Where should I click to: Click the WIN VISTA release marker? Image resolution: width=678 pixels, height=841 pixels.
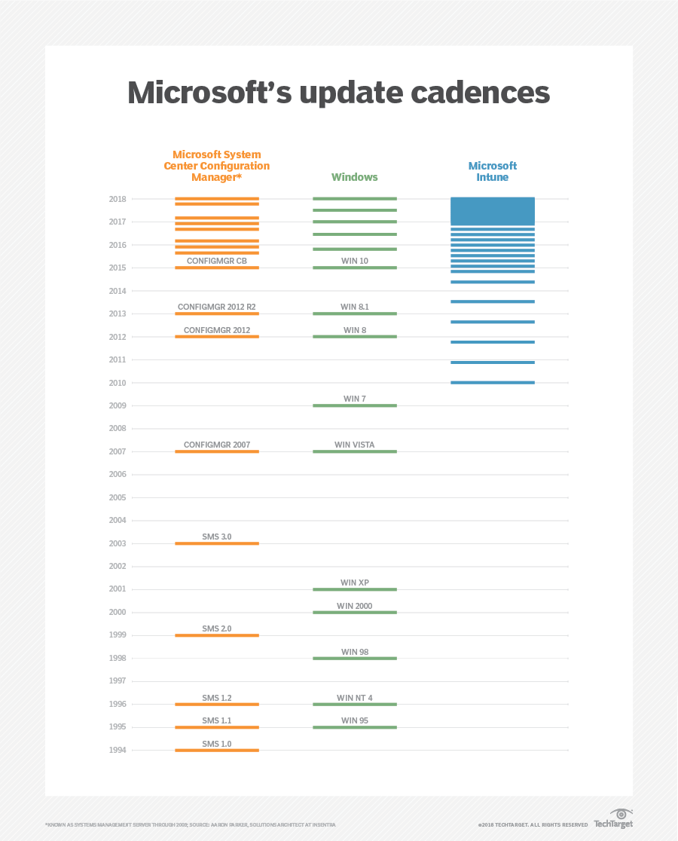click(x=354, y=451)
